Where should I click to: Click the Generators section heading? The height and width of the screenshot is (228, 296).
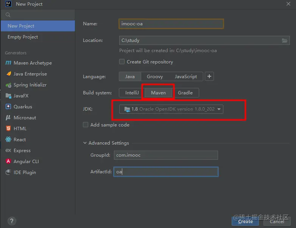(16, 53)
